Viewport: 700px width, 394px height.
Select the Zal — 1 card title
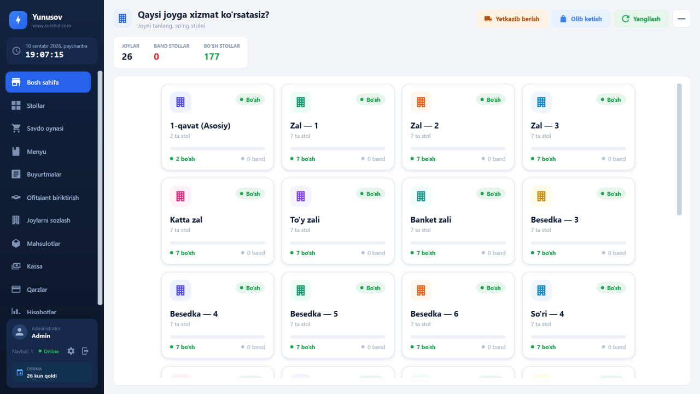[x=304, y=125]
